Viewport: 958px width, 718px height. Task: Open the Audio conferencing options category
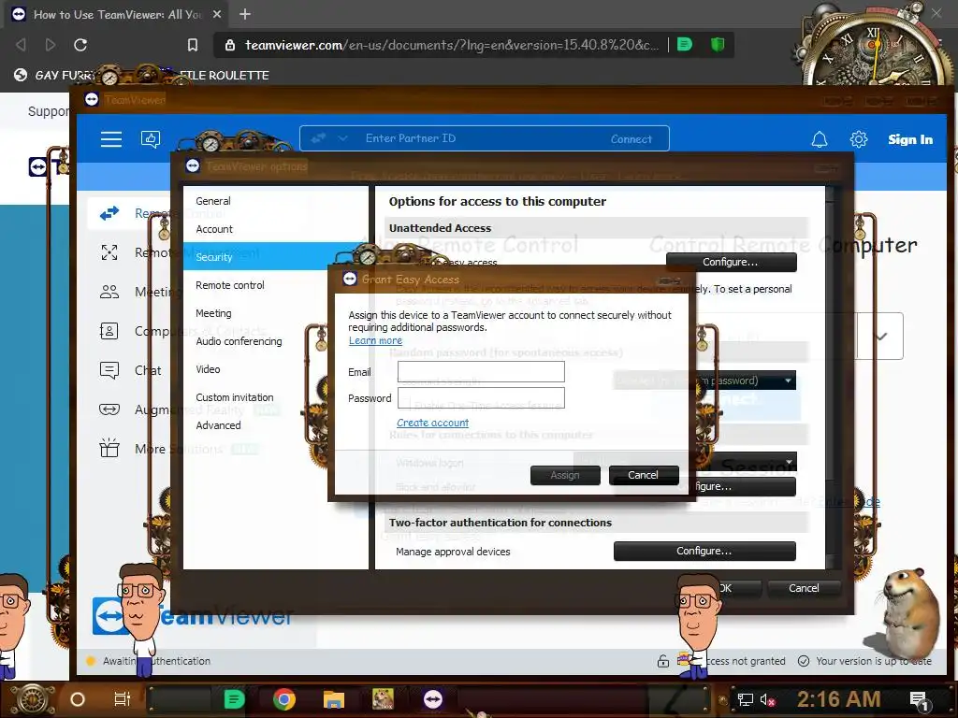click(239, 341)
